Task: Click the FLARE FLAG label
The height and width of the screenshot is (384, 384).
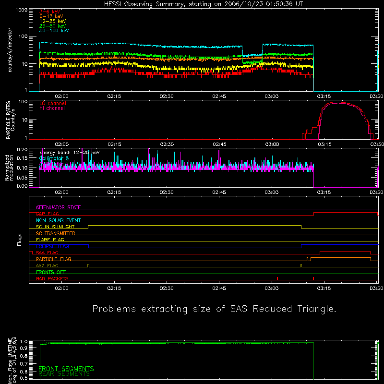Action: tap(50, 240)
